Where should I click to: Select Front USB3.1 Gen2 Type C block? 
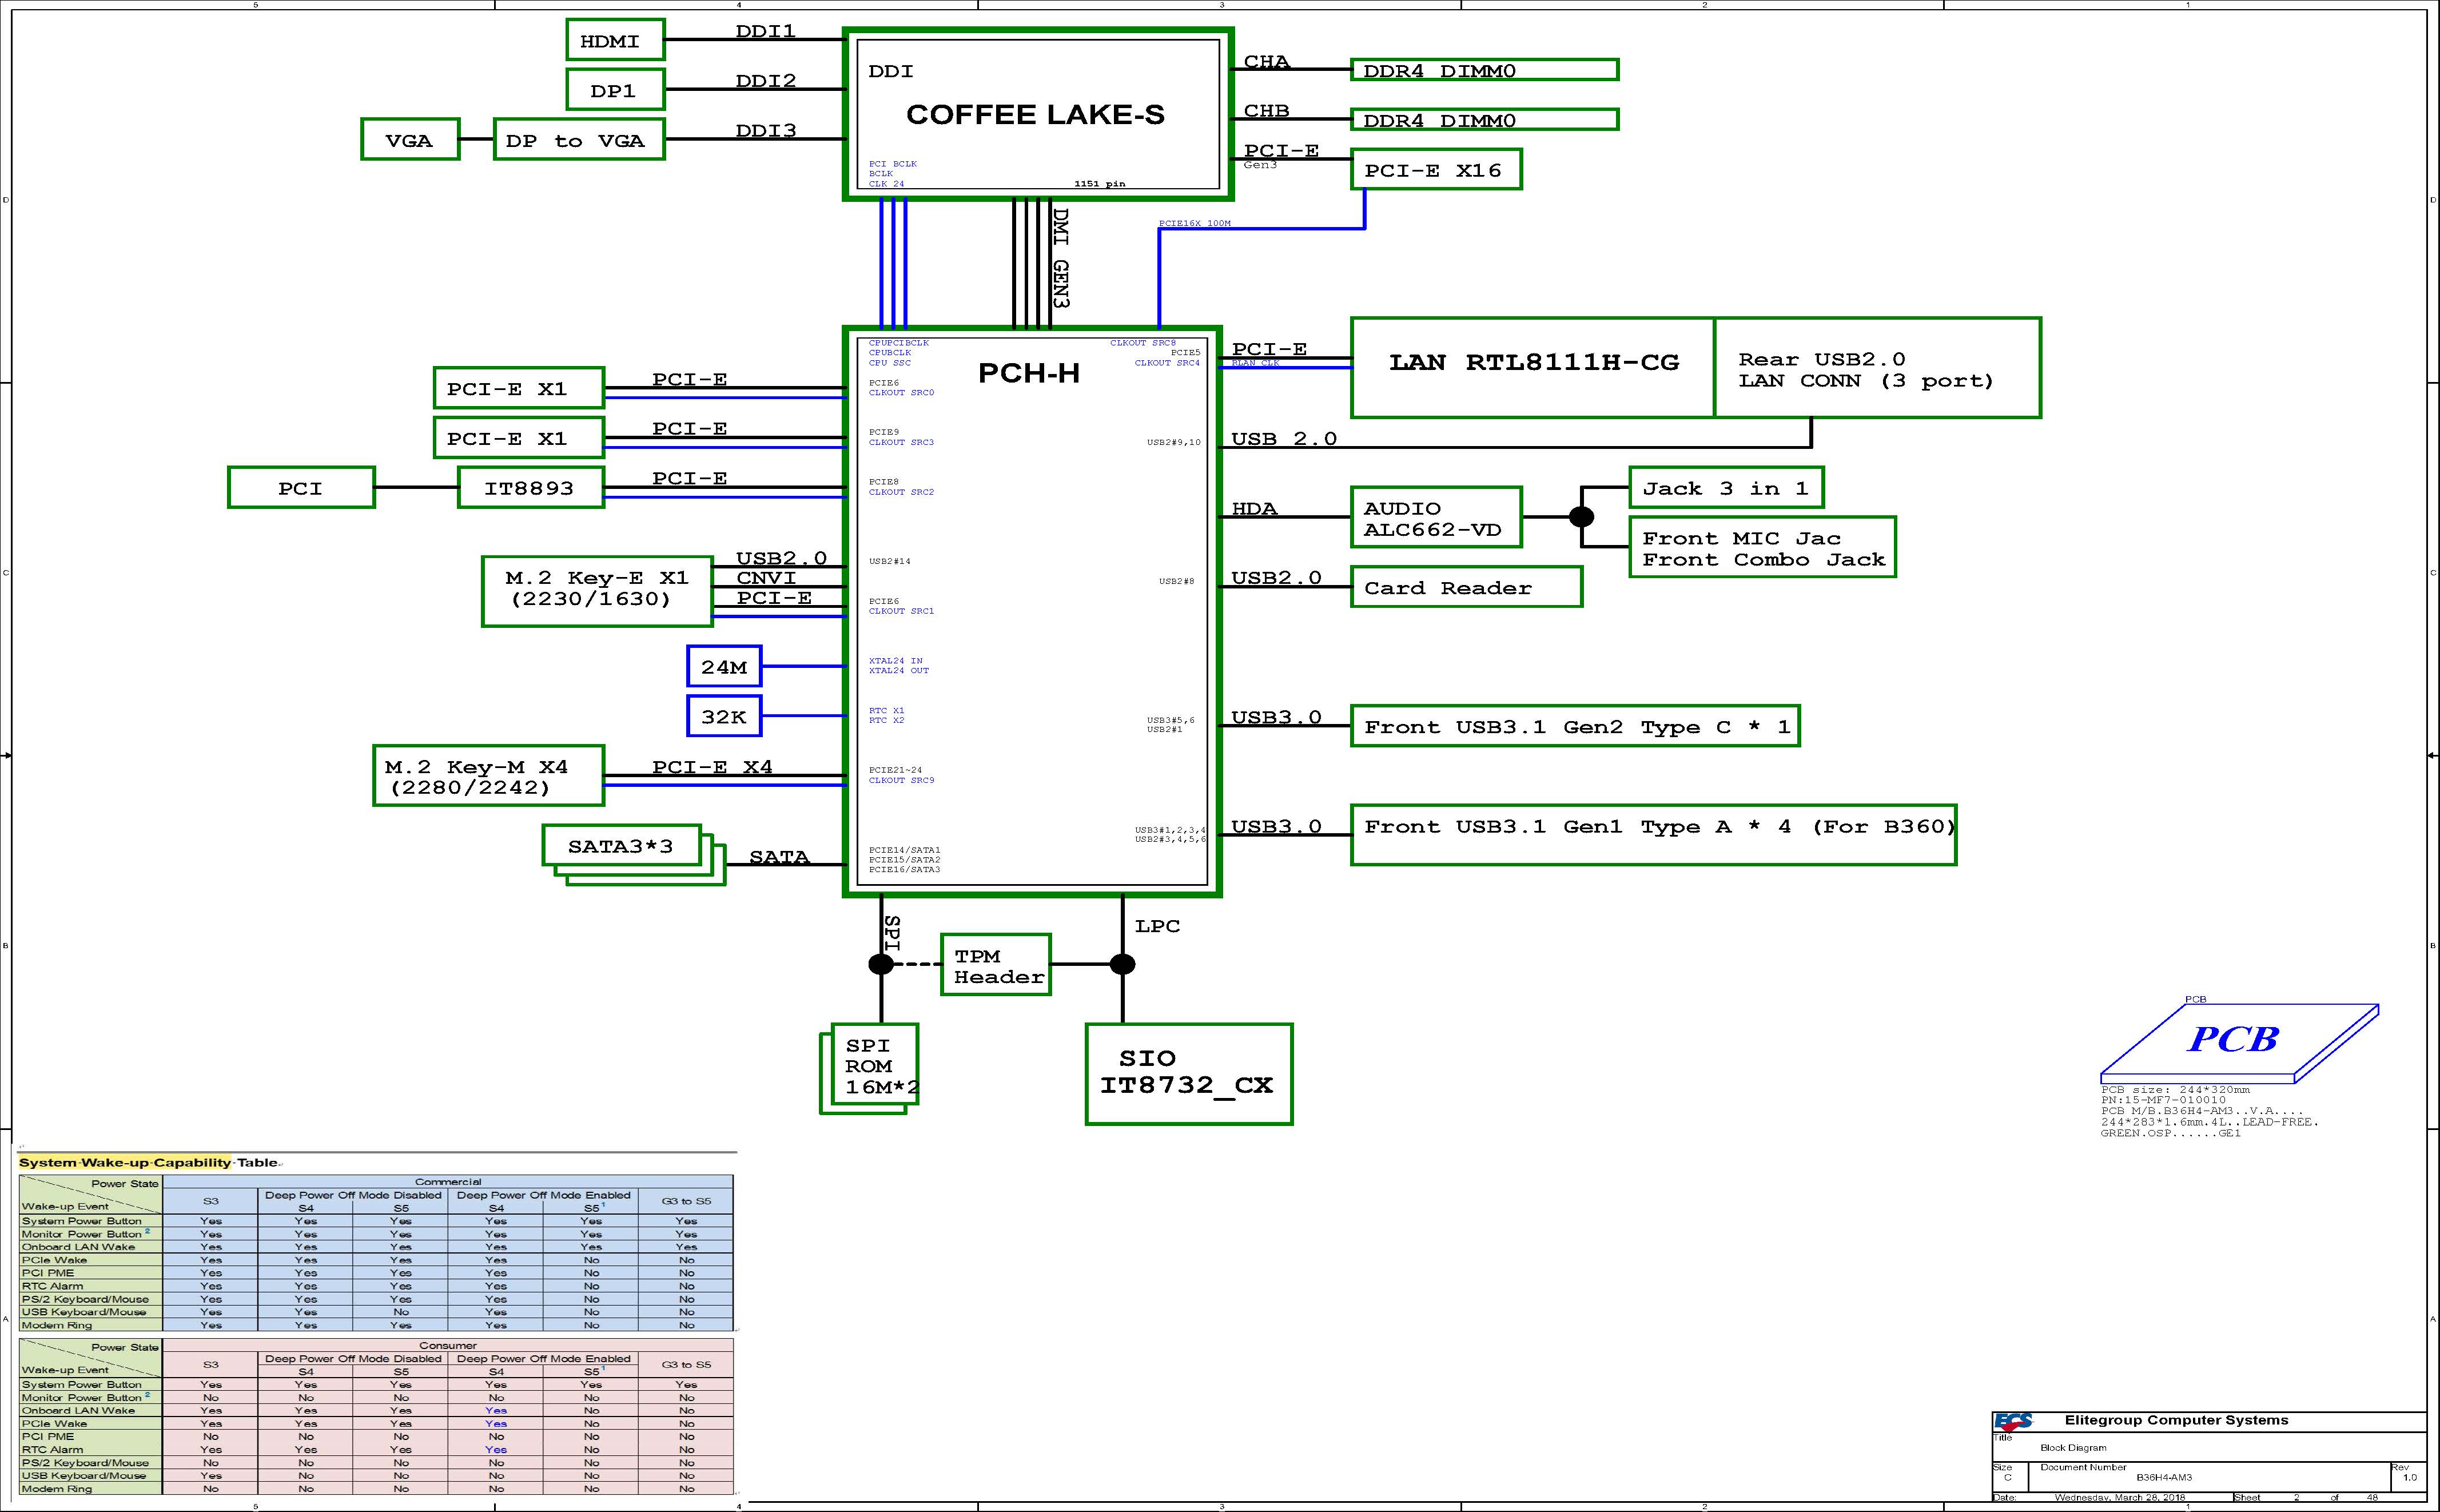(1575, 726)
